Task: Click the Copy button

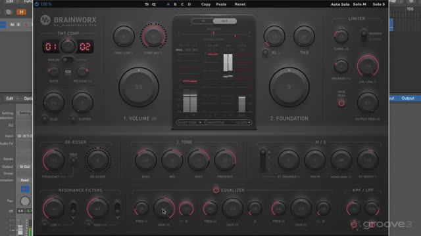Action: [206, 5]
